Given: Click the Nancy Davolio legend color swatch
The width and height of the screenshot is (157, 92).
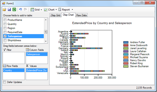Looking at the screenshot, I should click(126, 60).
